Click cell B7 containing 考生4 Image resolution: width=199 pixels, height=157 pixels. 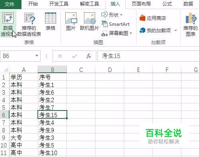pos(53,122)
